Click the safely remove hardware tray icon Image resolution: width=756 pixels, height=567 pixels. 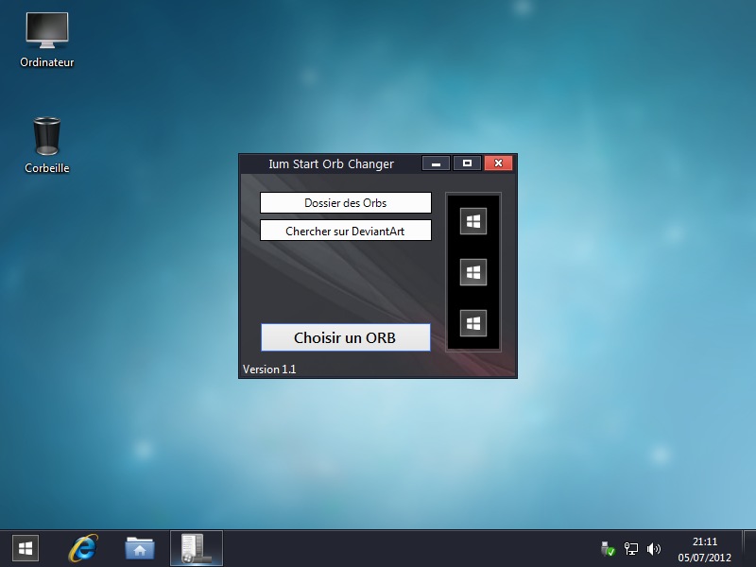pos(608,549)
